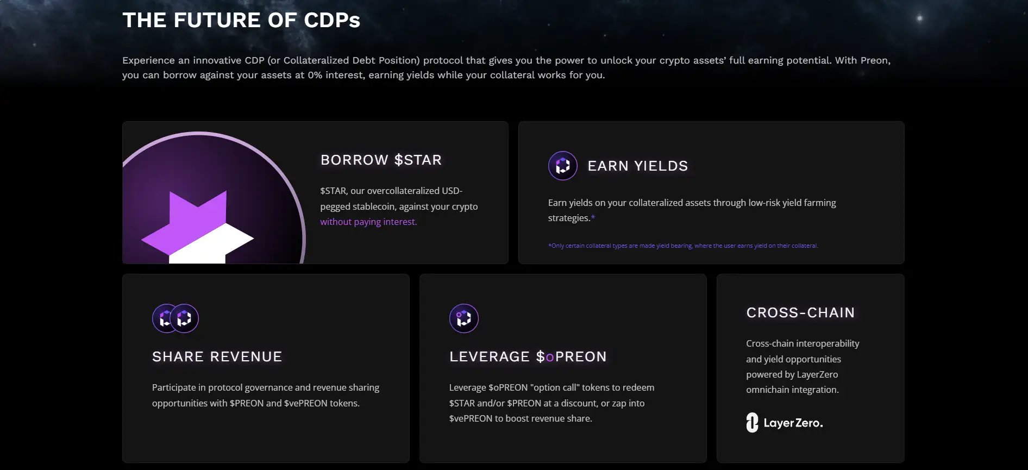Image resolution: width=1028 pixels, height=470 pixels.
Task: Click the Earn Yields token icon
Action: point(562,166)
